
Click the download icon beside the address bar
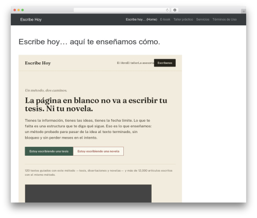[x=175, y=10]
